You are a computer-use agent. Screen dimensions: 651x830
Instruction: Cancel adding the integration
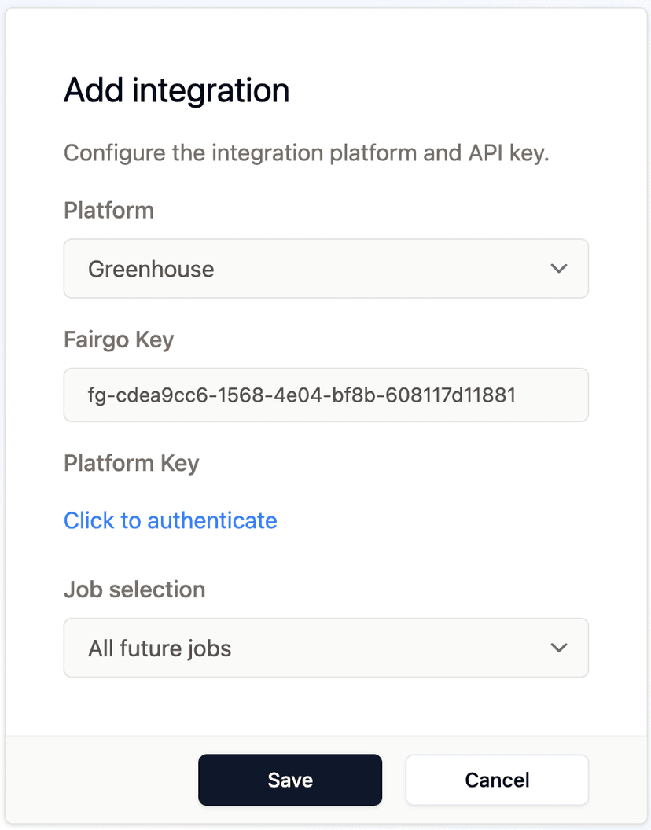(x=496, y=780)
